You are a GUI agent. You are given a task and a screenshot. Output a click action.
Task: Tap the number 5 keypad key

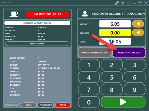[112, 77]
